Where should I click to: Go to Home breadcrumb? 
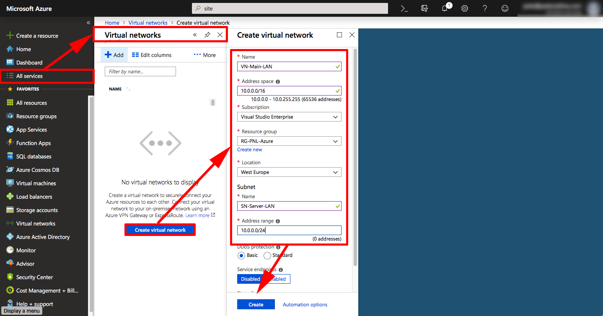coord(112,23)
